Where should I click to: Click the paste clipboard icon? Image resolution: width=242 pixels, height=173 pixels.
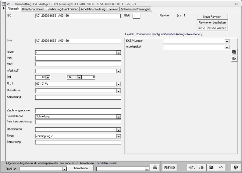coord(234,52)
